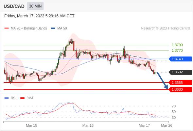Click the RSI blue legend swatch

click(7, 98)
